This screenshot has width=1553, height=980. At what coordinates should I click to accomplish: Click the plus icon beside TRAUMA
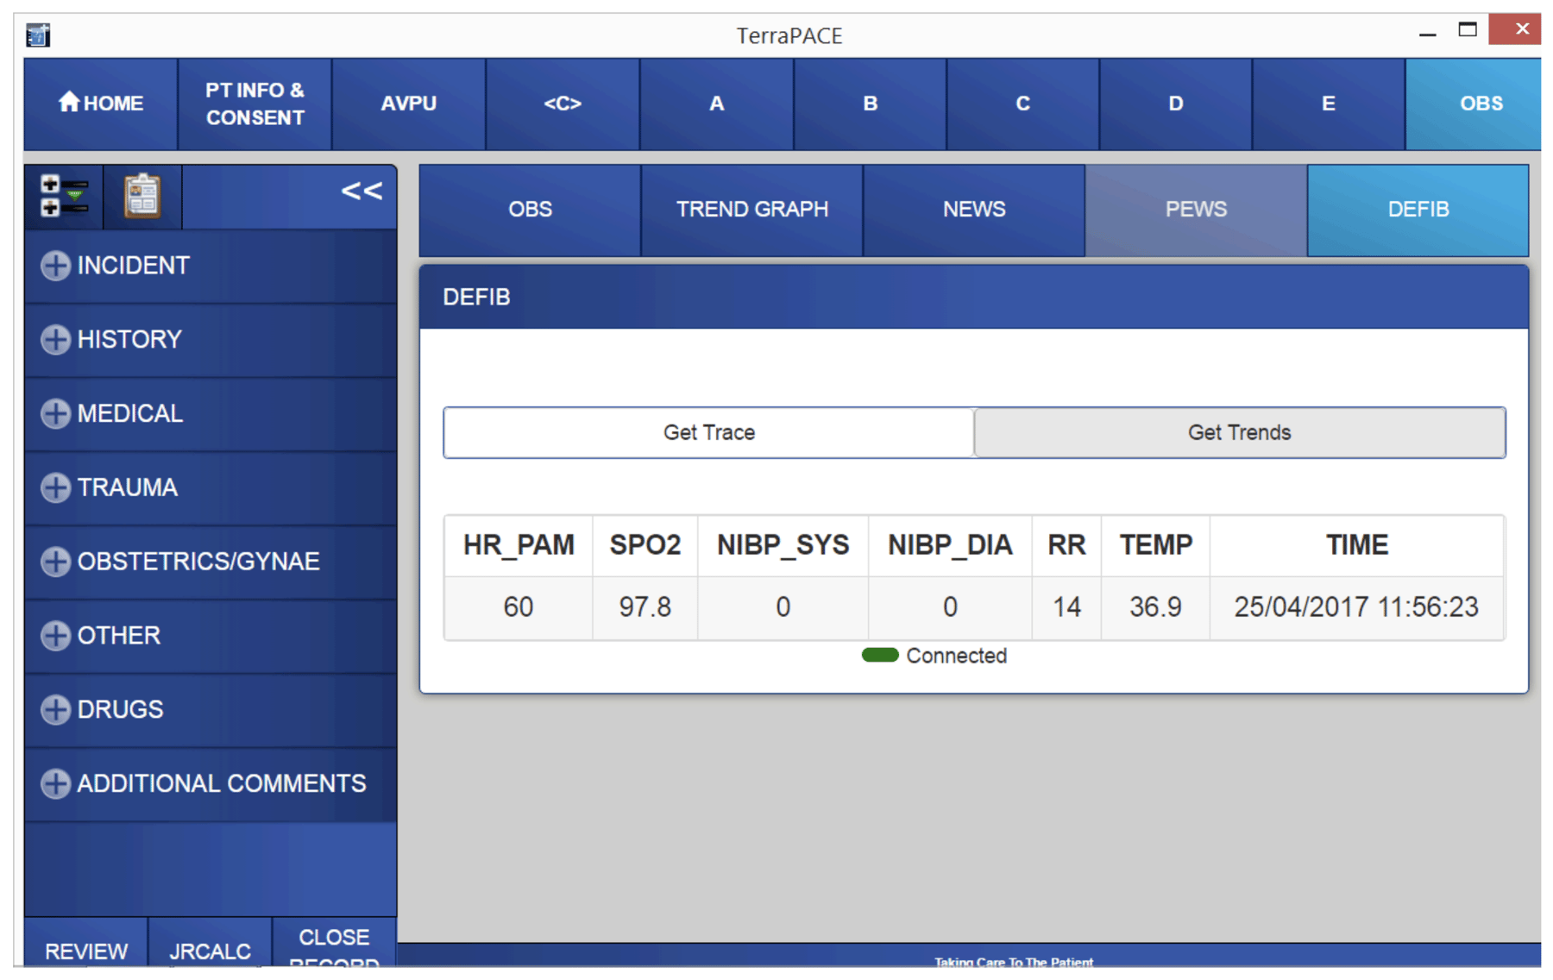pyautogui.click(x=54, y=487)
